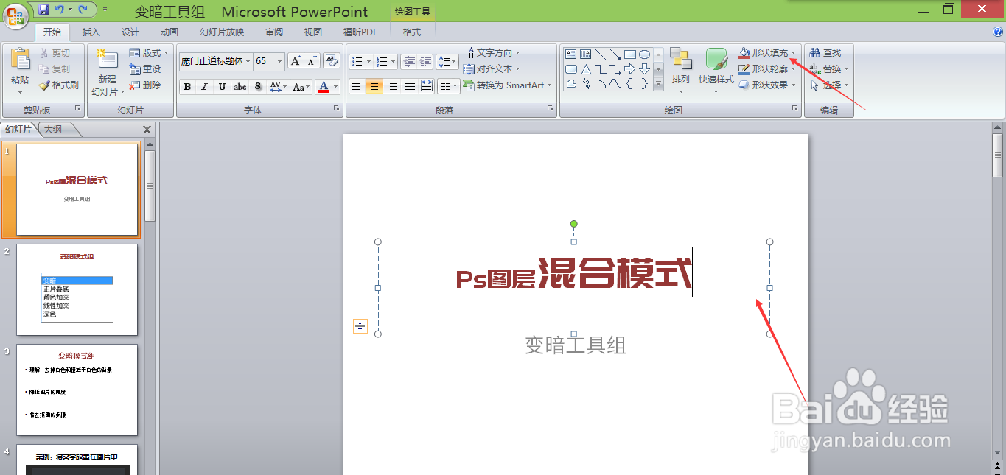Select the arrow line shape
This screenshot has width=1006, height=475.
[x=615, y=54]
